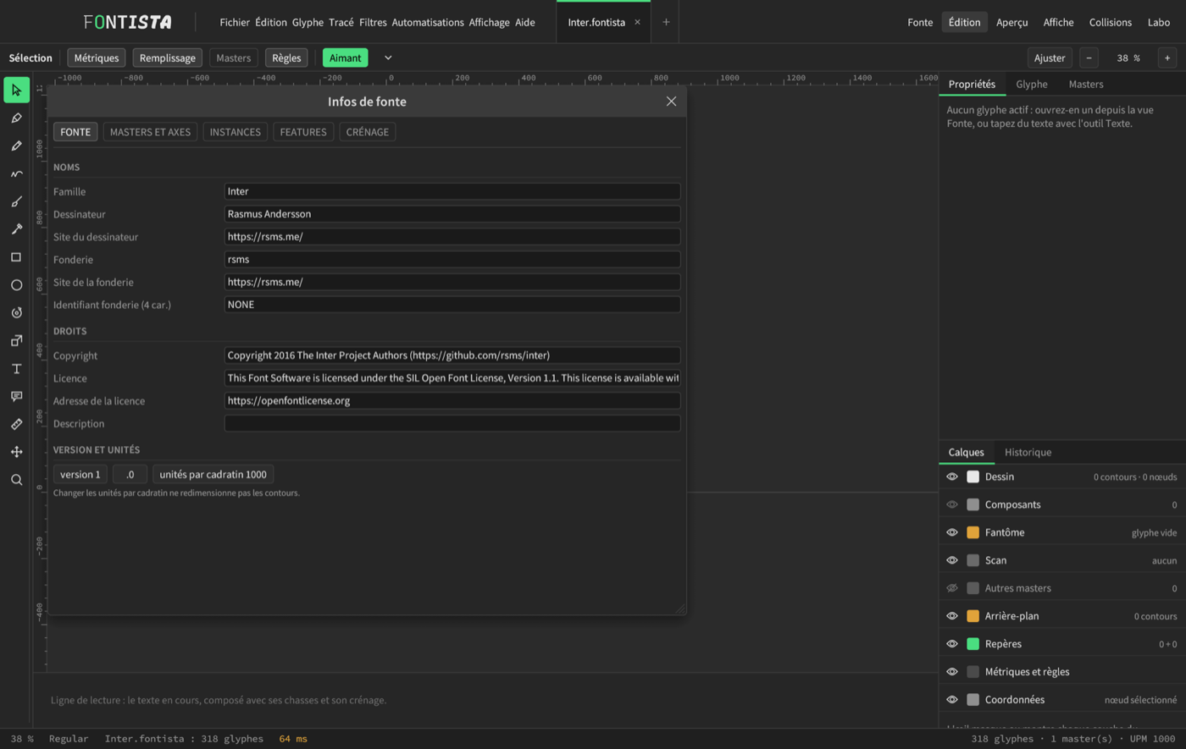Screen dimensions: 1186x749
Task: Disable the Aimant snapping toggle
Action: 346,58
